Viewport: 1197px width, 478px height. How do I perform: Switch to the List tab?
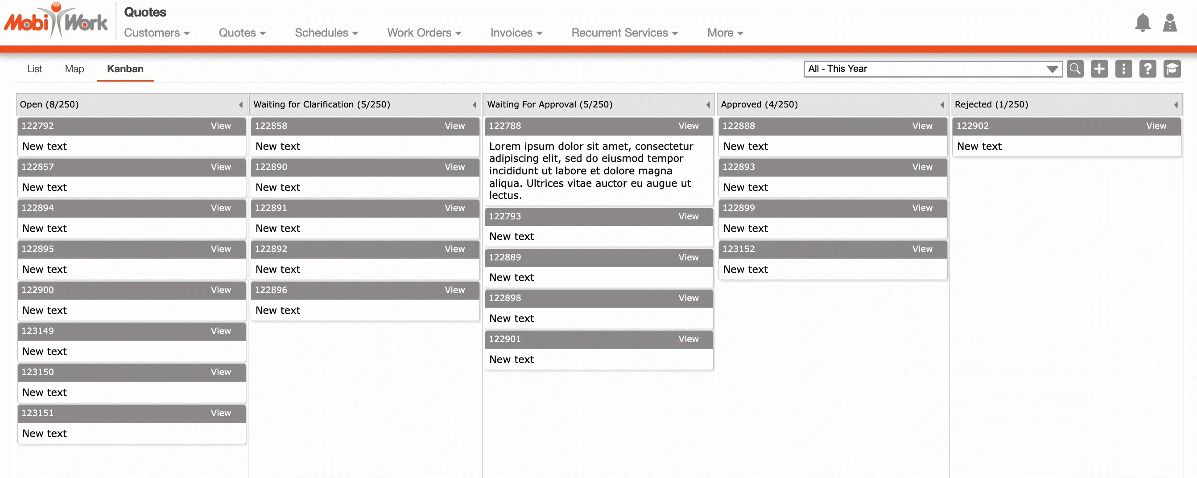click(34, 69)
